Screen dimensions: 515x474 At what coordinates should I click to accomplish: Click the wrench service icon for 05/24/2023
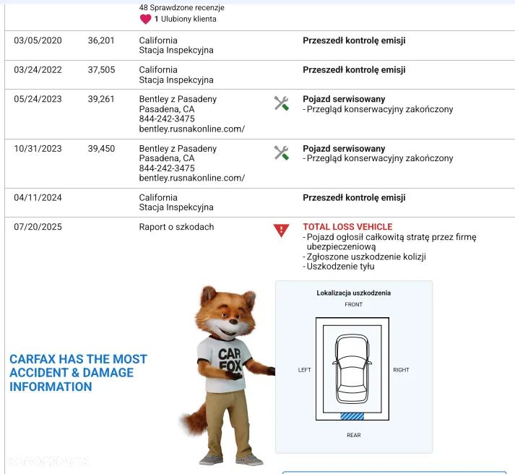[282, 103]
